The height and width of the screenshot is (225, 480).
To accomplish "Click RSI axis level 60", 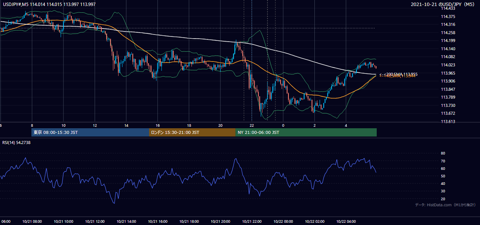I will click(443, 168).
